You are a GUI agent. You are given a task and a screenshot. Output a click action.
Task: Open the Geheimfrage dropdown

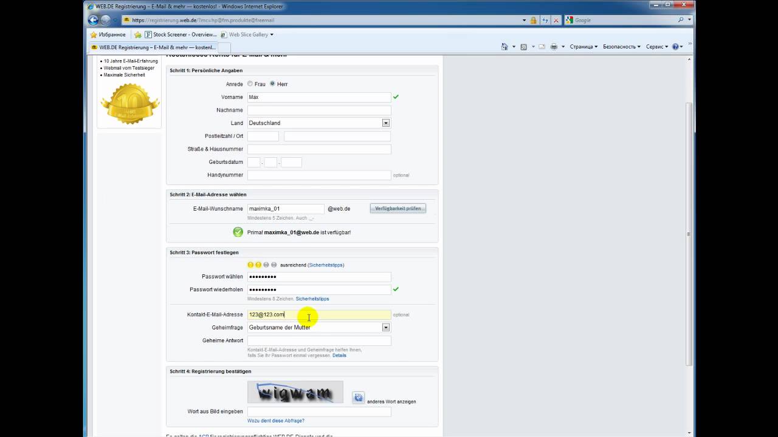318,328
